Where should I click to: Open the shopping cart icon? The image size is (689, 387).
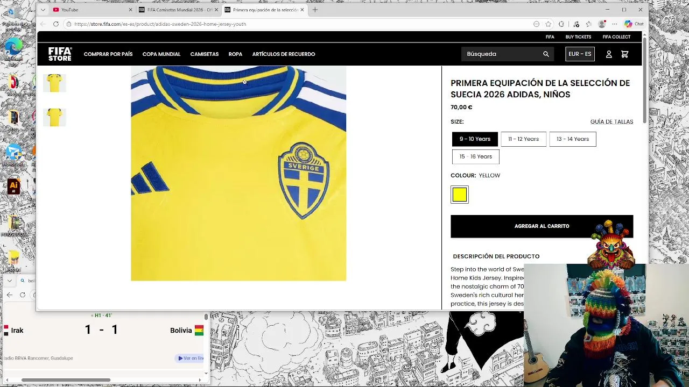(x=624, y=54)
